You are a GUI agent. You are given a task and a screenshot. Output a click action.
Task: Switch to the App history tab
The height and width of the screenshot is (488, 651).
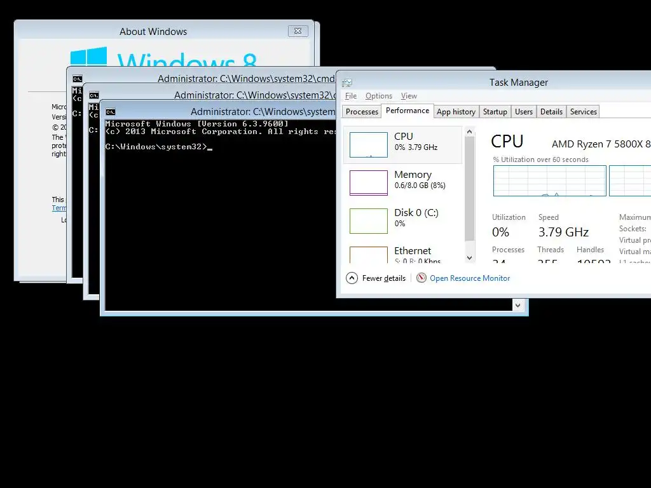coord(456,112)
